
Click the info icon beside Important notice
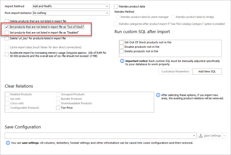(122, 61)
